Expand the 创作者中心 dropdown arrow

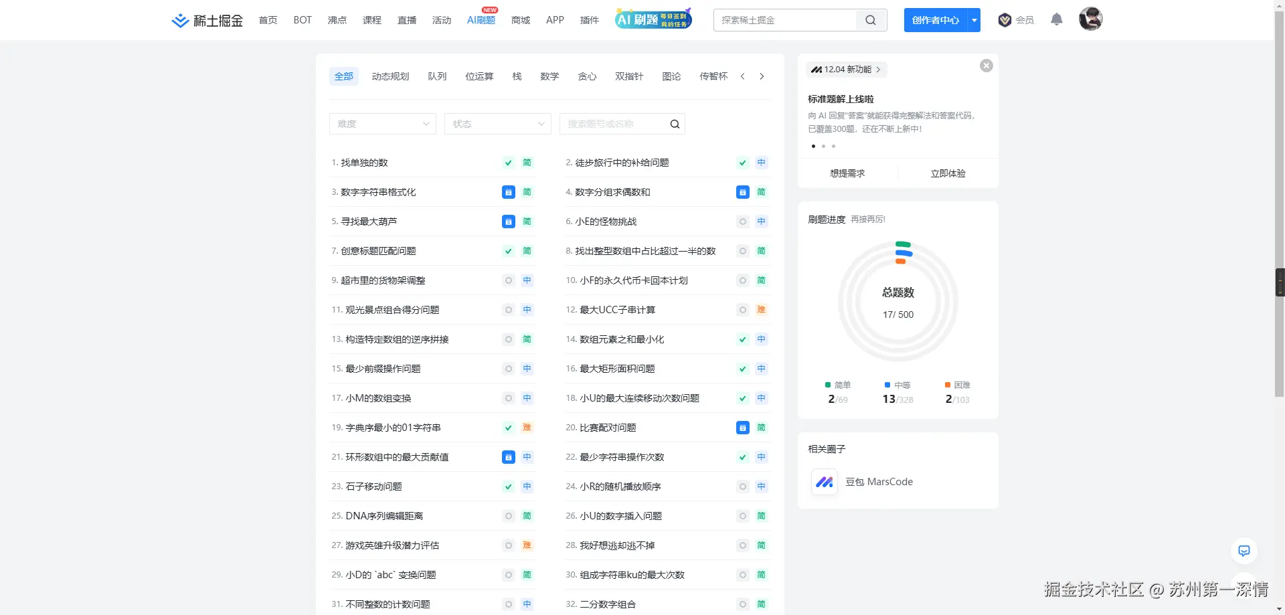click(x=974, y=20)
